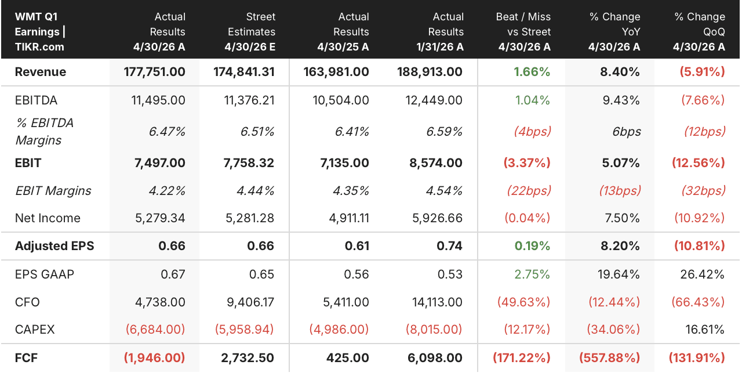Click EBITDA actual value 11,495.00

159,100
